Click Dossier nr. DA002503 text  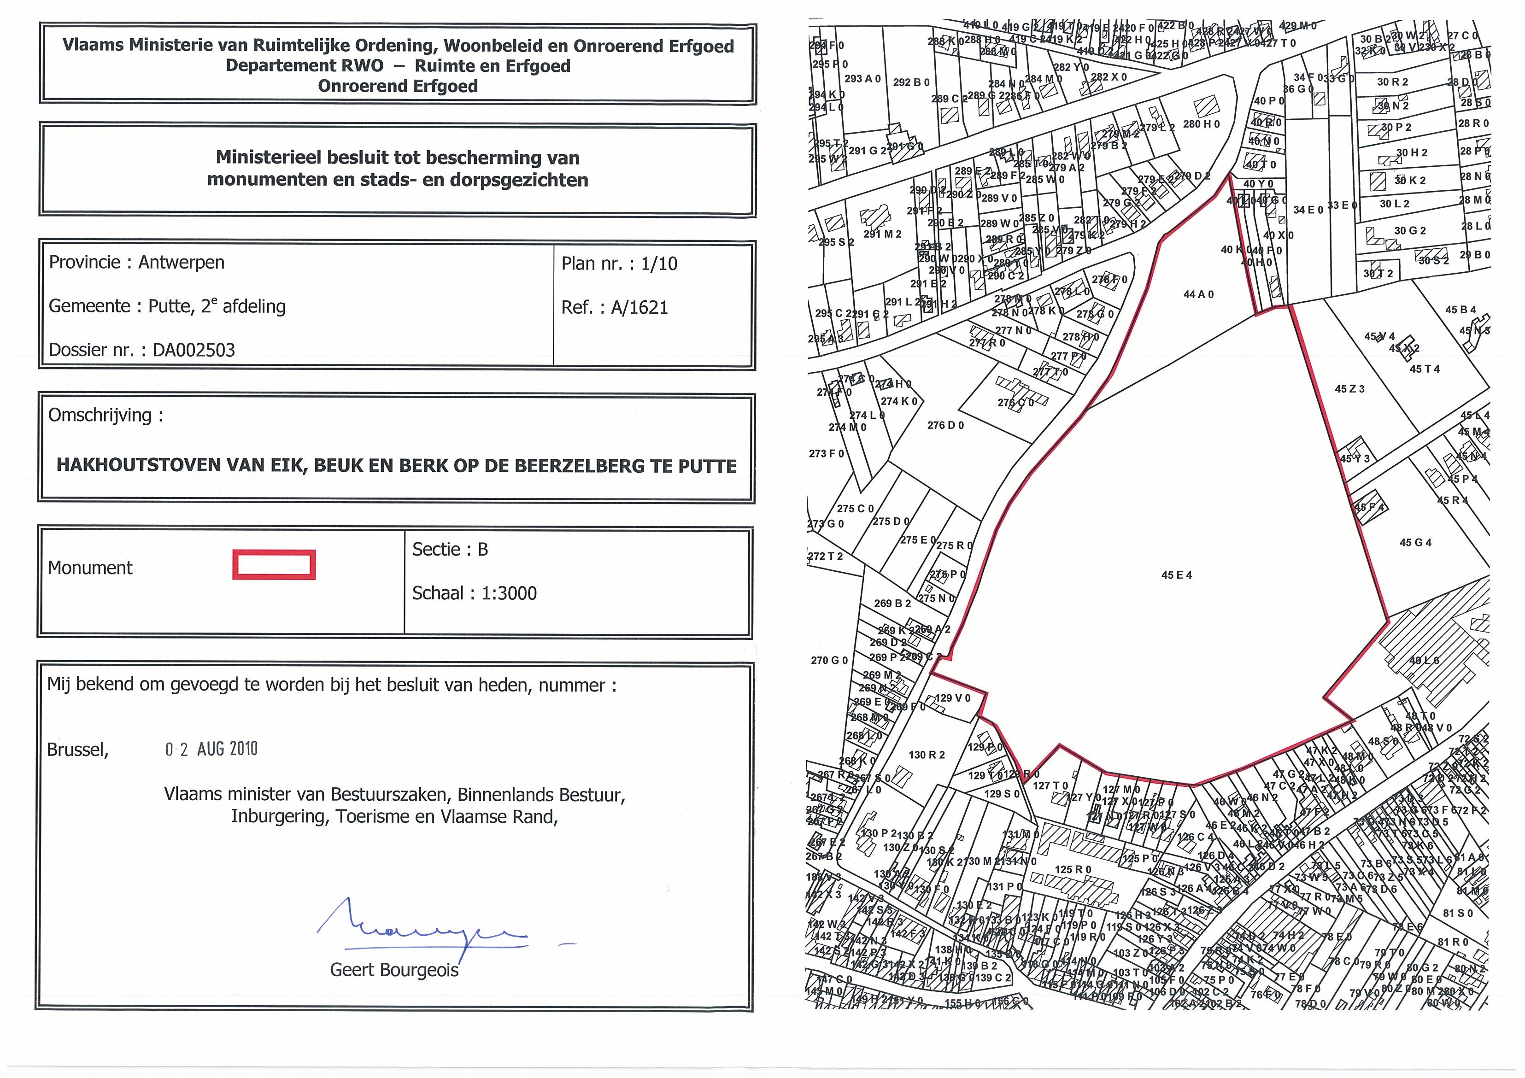pyautogui.click(x=142, y=350)
